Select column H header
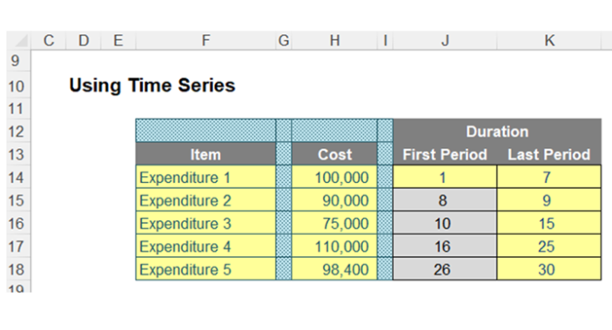Image resolution: width=612 pixels, height=330 pixels. [334, 41]
